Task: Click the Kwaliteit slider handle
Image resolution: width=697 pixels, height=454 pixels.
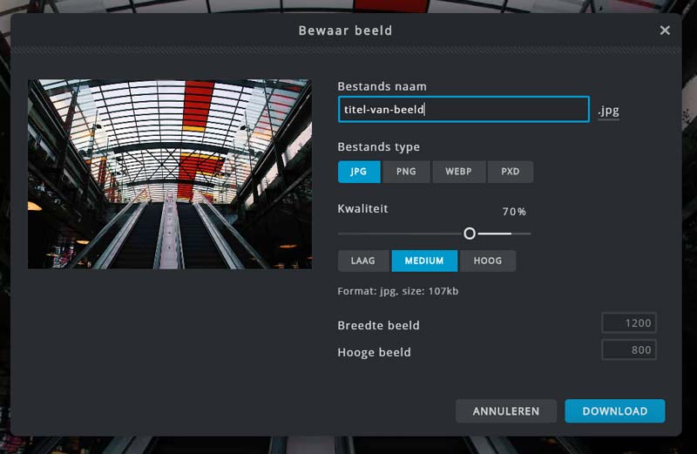Action: (470, 234)
